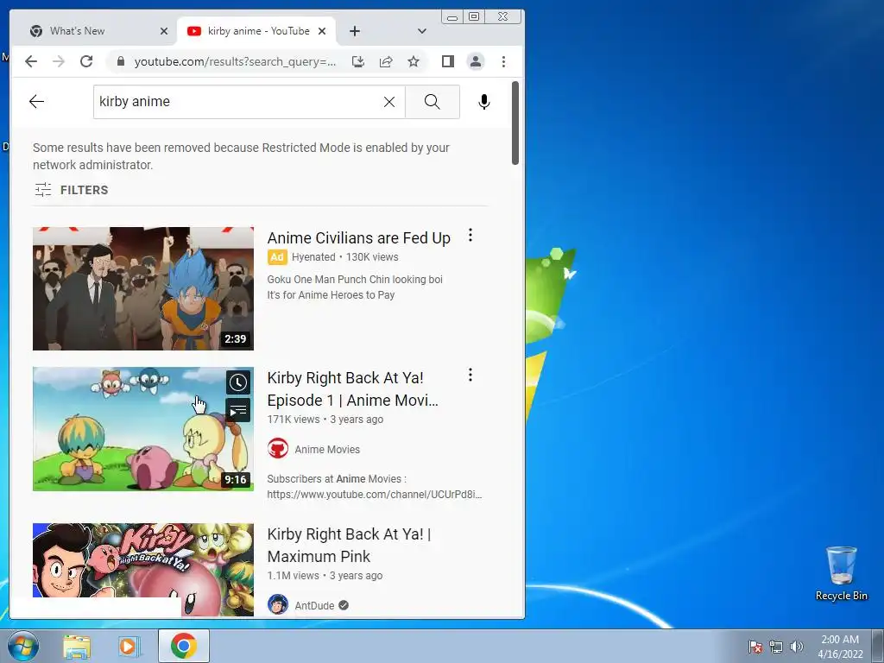884x663 pixels.
Task: Launch Windows Media Player from taskbar
Action: coord(128,646)
